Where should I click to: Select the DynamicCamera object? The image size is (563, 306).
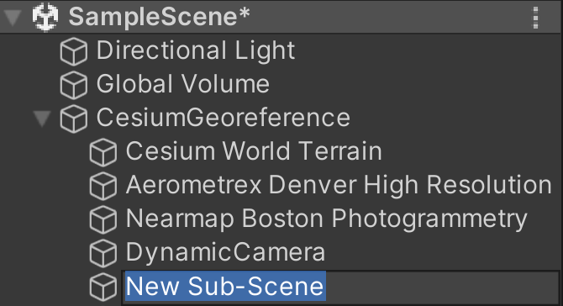(225, 252)
